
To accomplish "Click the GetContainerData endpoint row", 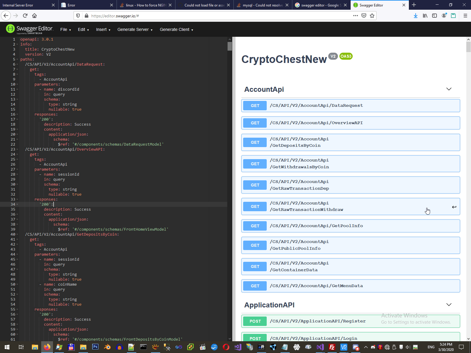I will (x=351, y=267).
